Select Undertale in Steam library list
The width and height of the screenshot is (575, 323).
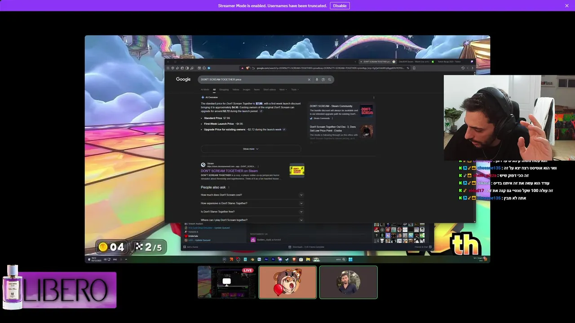[x=193, y=236]
